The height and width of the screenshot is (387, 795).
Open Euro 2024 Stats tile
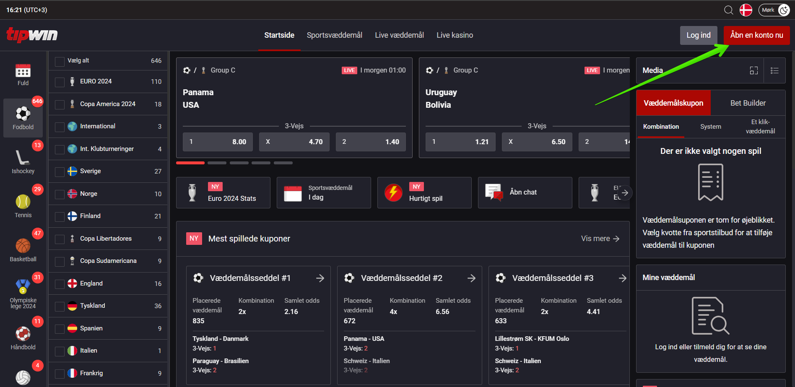[223, 193]
